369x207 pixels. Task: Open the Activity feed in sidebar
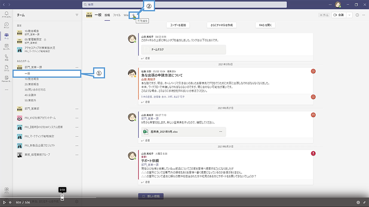click(7, 14)
